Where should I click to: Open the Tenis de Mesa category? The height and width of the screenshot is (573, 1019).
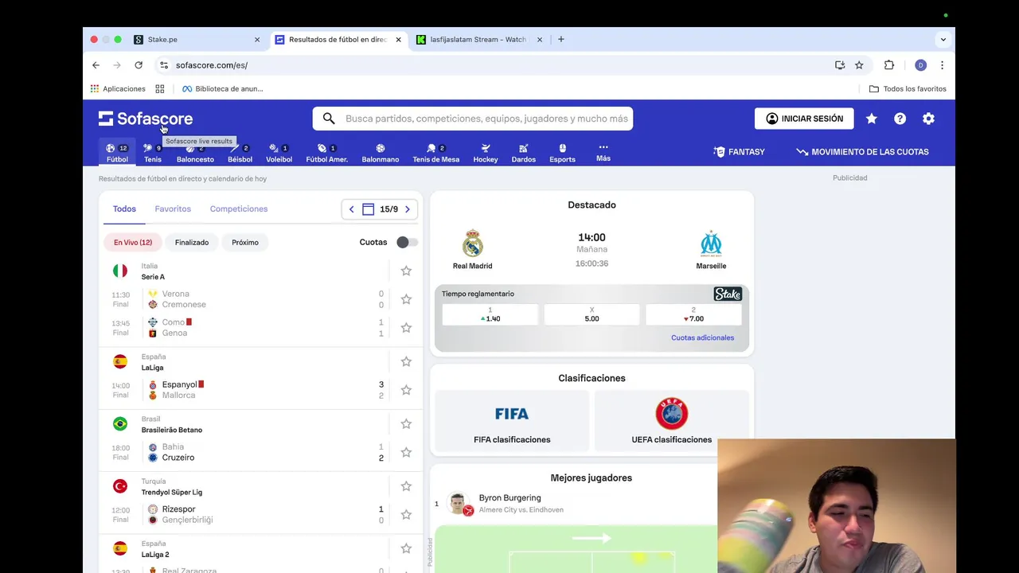(435, 153)
